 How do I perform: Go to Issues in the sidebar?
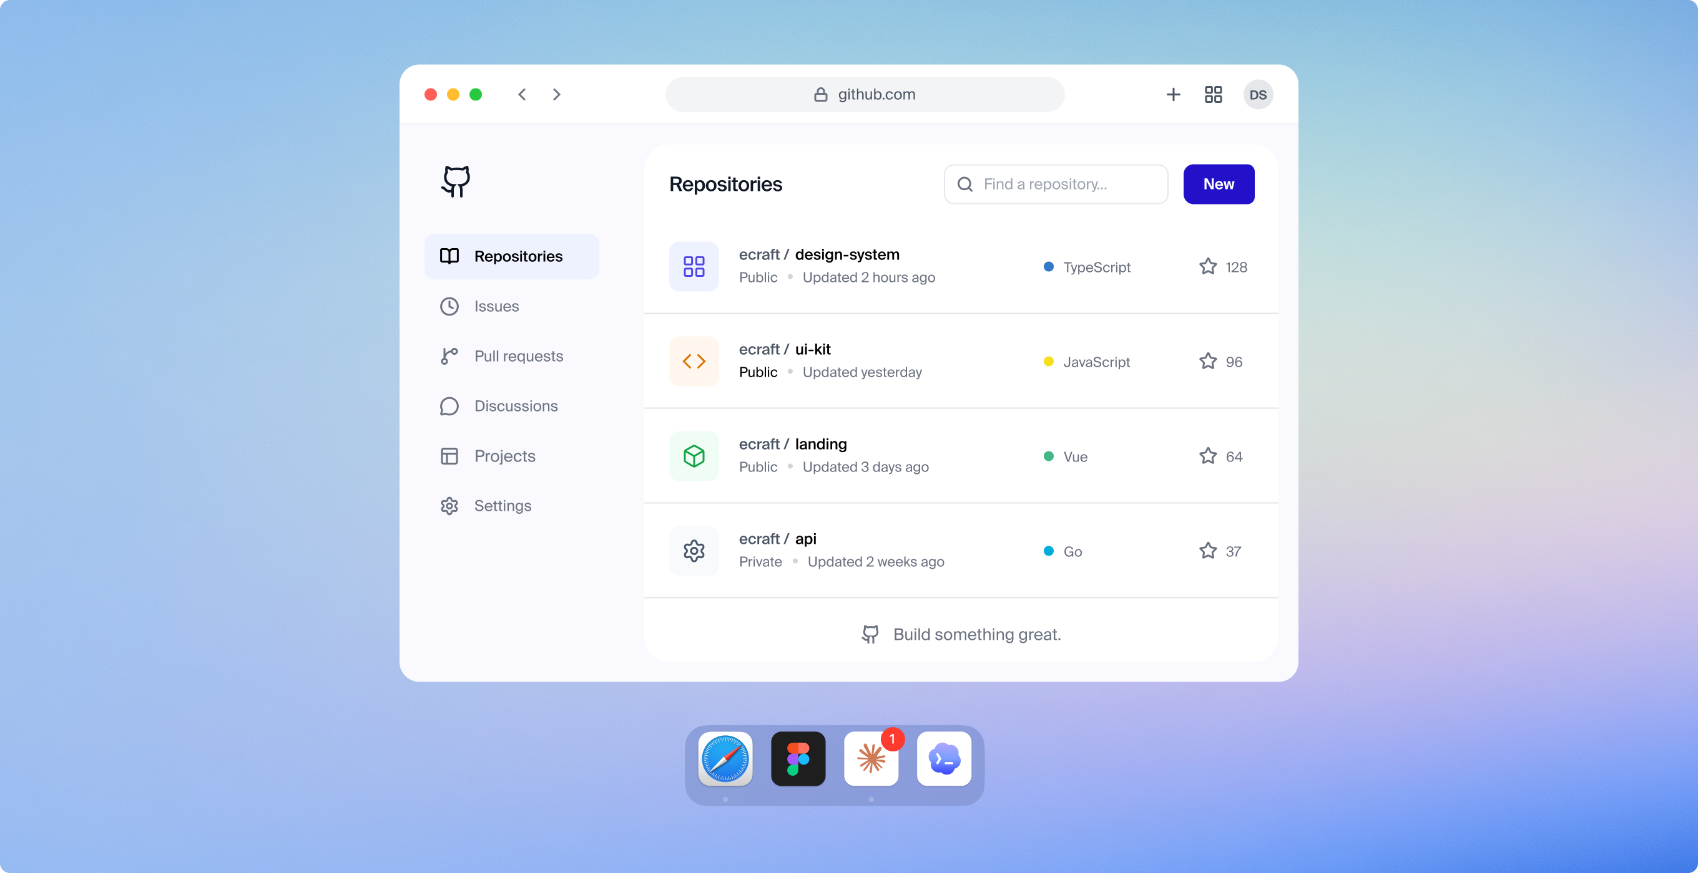tap(511, 306)
